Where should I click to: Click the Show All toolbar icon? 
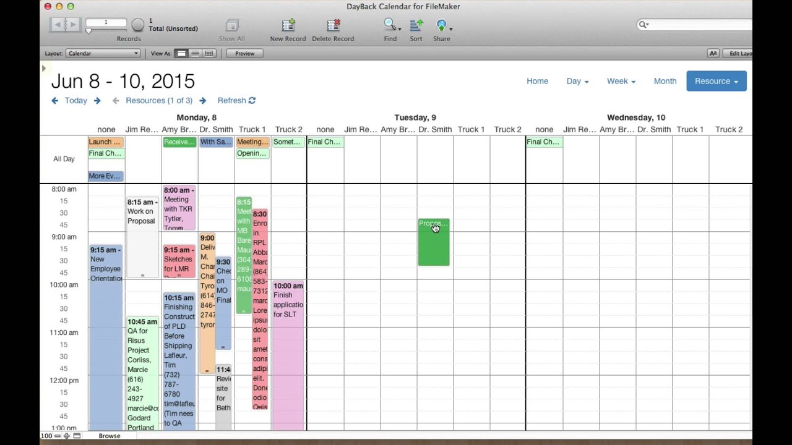coord(232,25)
